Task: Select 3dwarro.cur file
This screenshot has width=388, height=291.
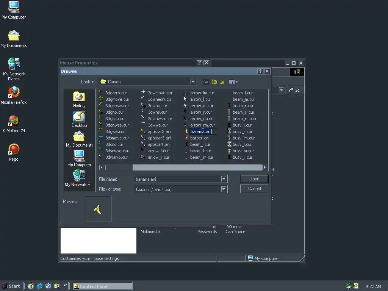Action: (x=117, y=157)
